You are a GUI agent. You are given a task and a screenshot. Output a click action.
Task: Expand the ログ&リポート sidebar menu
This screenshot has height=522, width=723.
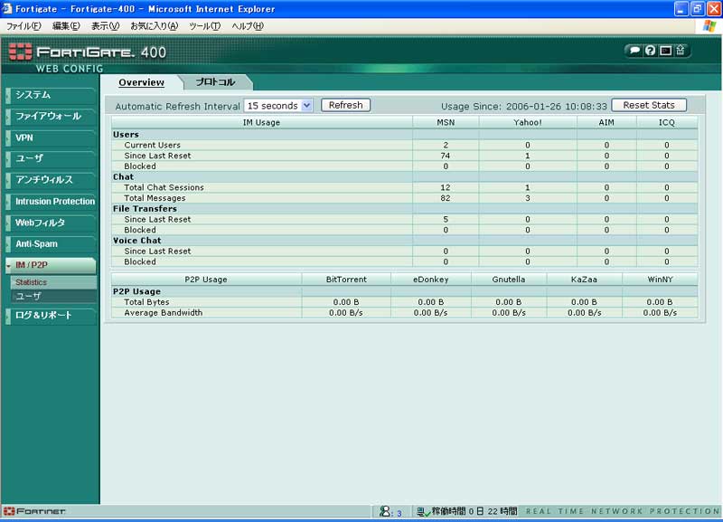click(x=51, y=315)
